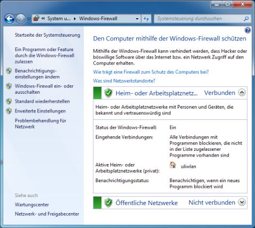The height and width of the screenshot is (228, 255).
Task: Open 'Problembehandlung für Netzwerk' link
Action: coord(41,124)
